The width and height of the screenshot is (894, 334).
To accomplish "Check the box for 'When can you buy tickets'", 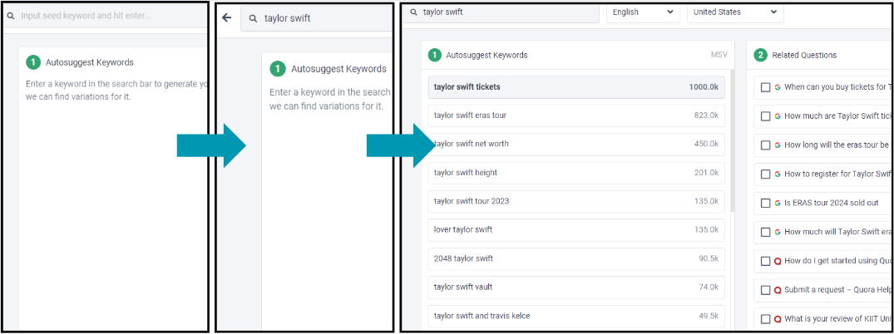I will click(x=765, y=86).
